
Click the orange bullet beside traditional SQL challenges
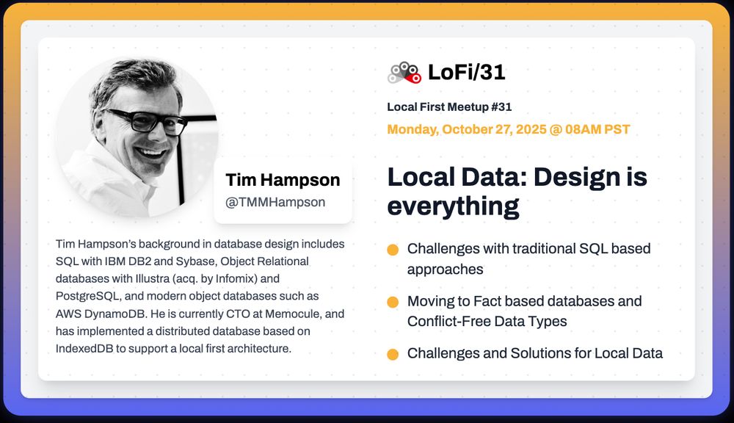click(x=393, y=250)
